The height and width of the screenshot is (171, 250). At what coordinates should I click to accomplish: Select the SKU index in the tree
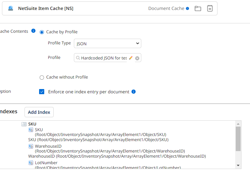pos(32,124)
